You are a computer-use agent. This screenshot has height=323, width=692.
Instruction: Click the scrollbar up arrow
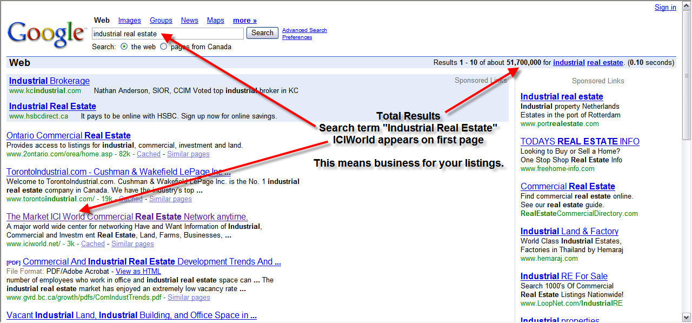point(687,6)
